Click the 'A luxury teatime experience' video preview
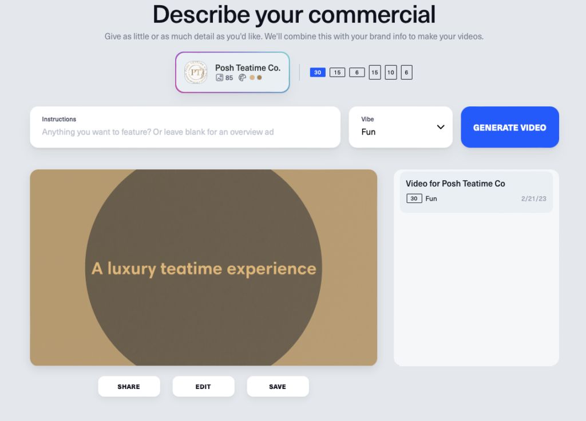The image size is (586, 421). point(203,268)
